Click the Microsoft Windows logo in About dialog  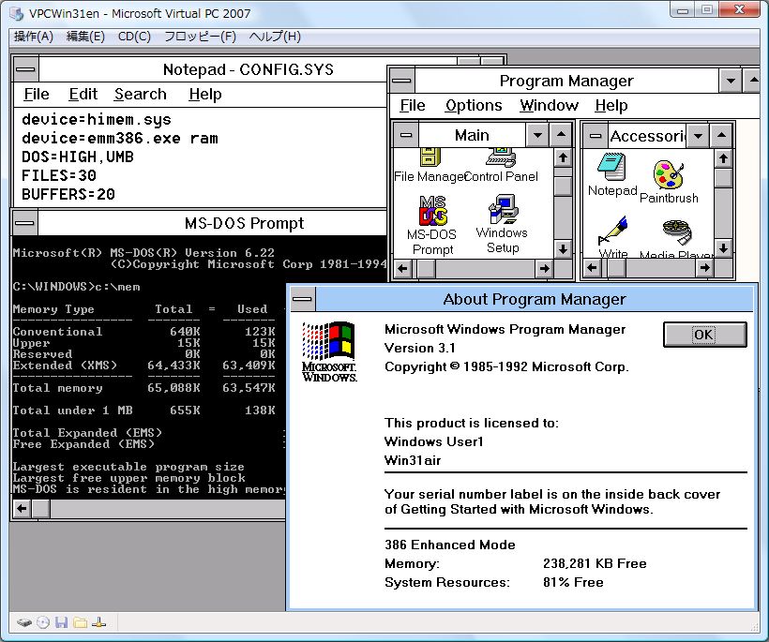click(x=329, y=351)
